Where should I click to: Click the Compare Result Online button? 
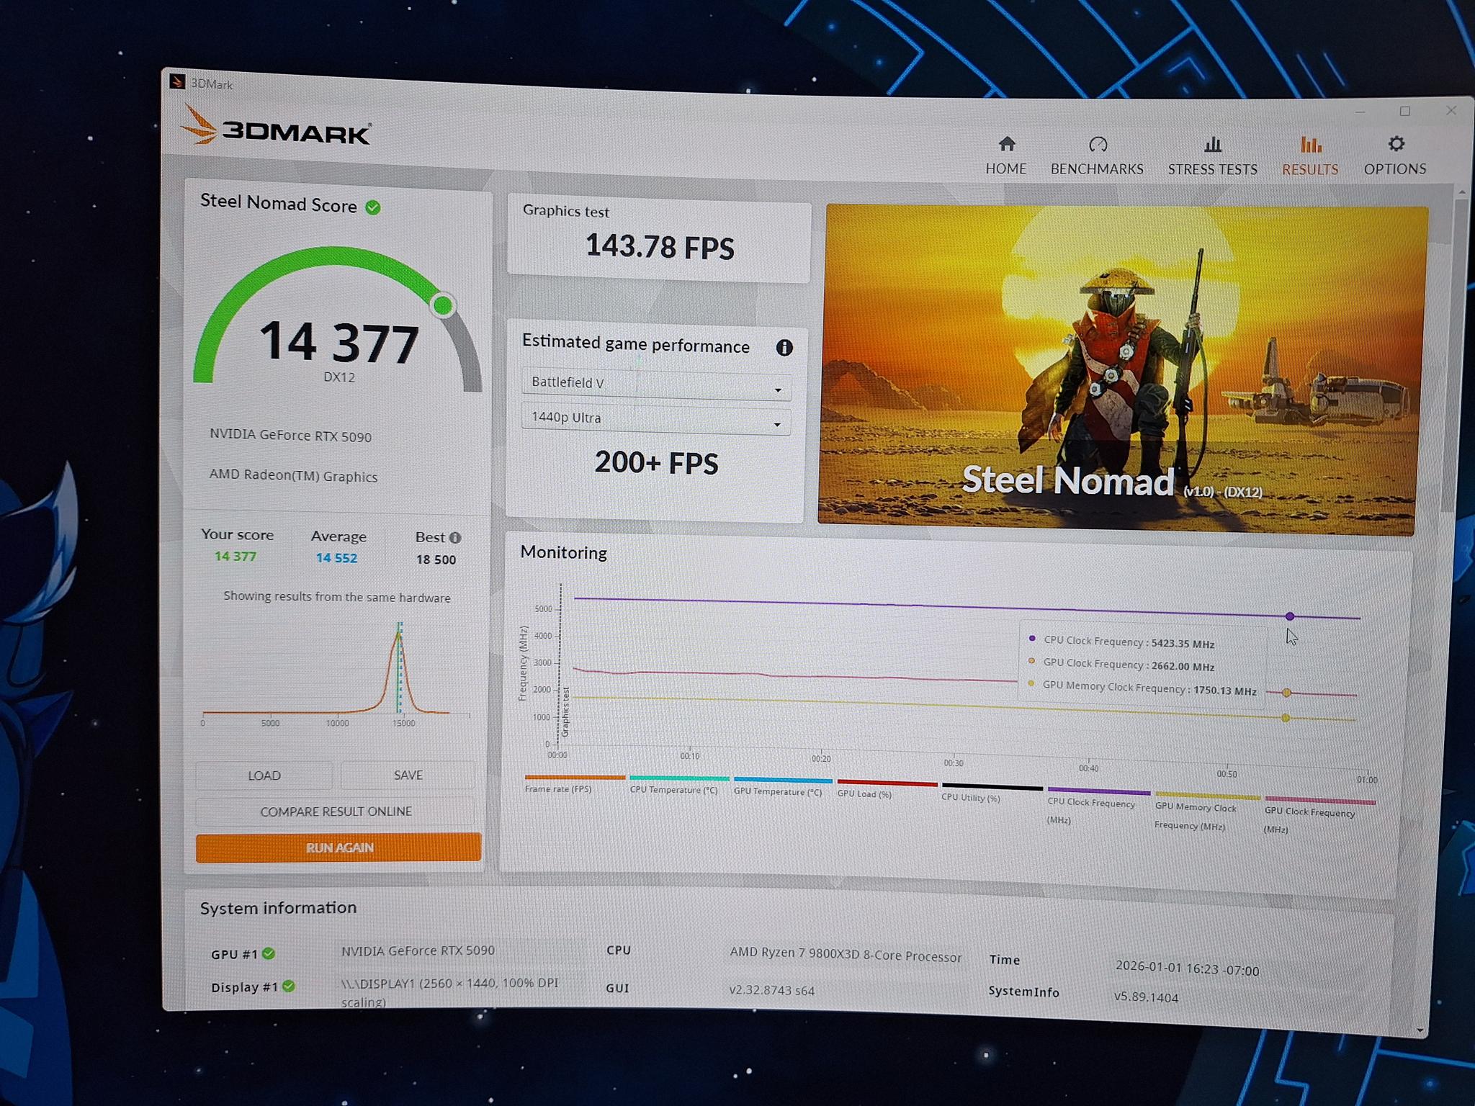[336, 811]
